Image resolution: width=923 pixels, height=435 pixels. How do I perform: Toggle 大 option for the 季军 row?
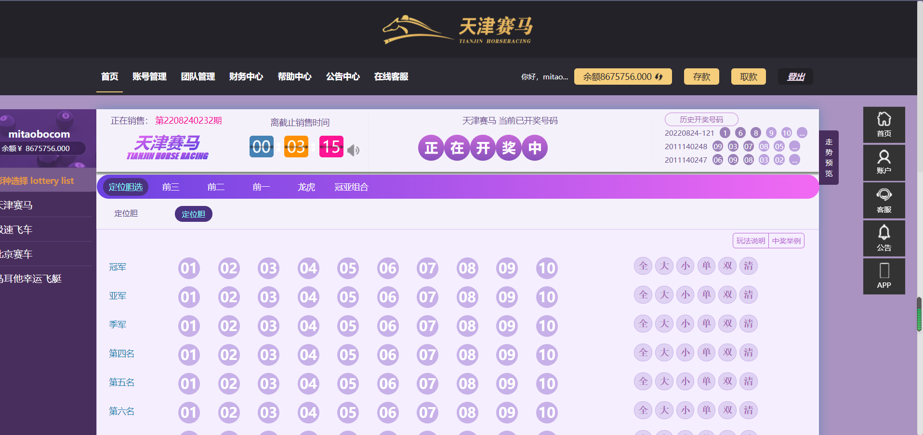(x=664, y=323)
